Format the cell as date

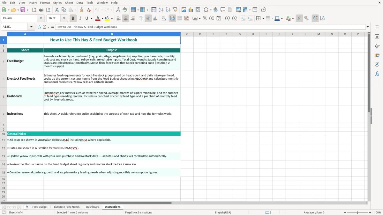219,18
